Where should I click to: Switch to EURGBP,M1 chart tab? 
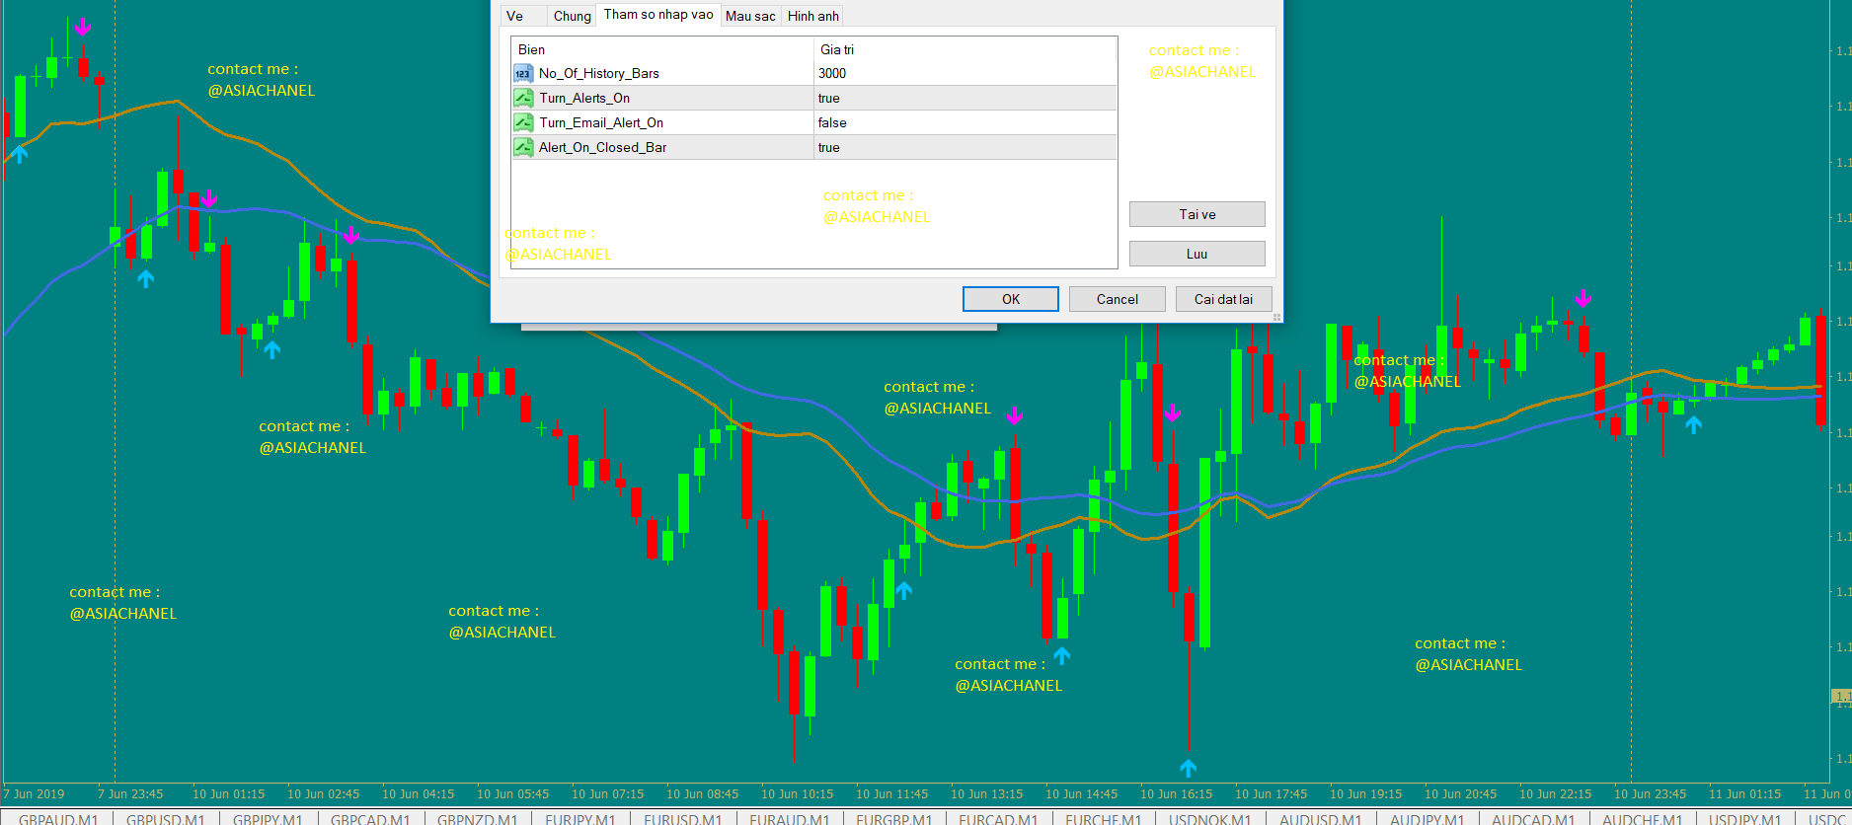pyautogui.click(x=894, y=819)
